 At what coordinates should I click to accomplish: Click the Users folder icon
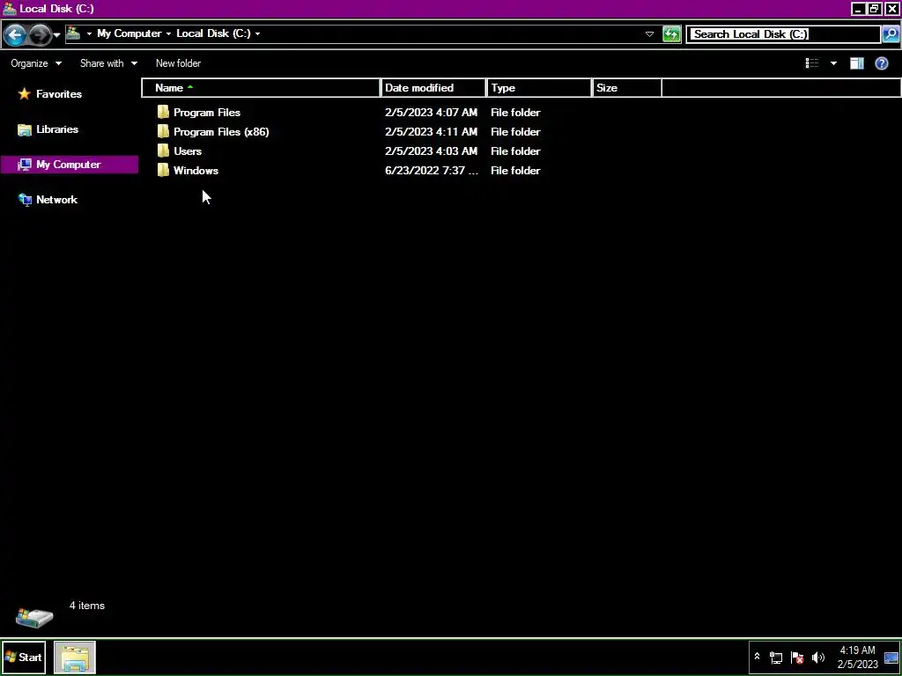163,151
